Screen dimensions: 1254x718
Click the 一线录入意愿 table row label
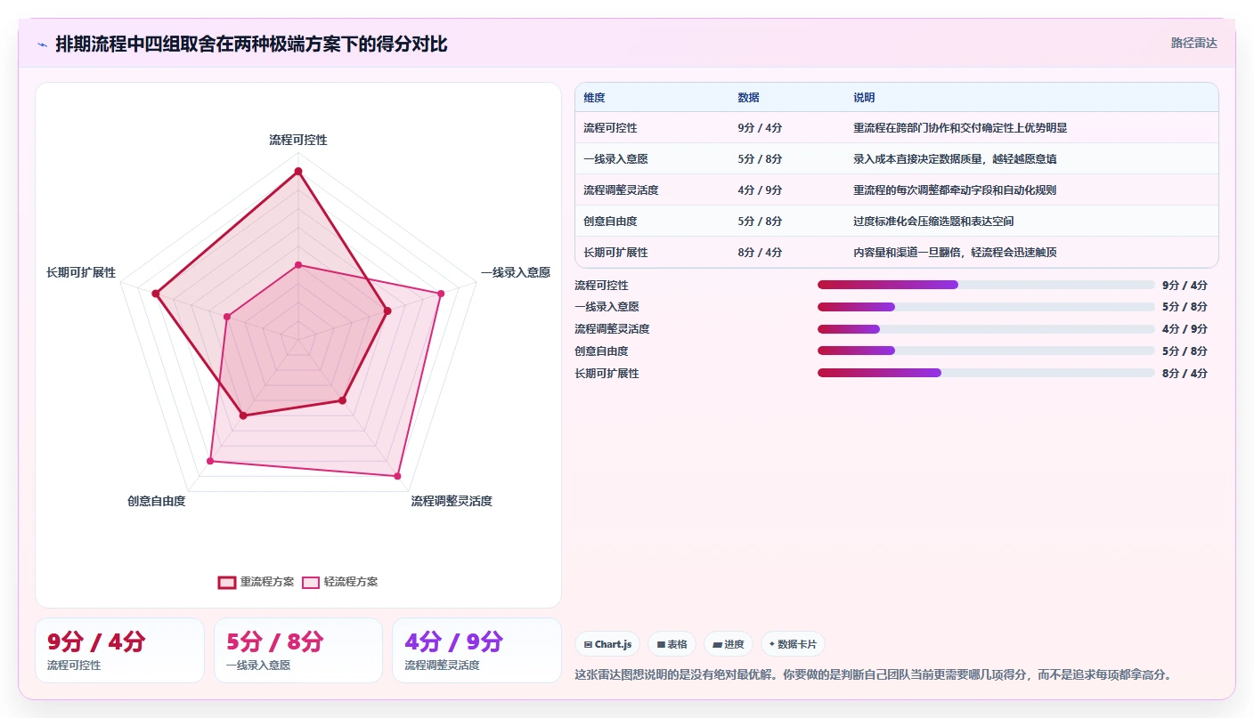(615, 159)
